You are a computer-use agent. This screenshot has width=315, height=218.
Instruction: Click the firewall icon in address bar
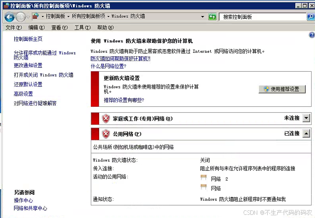pyautogui.click(x=36, y=16)
